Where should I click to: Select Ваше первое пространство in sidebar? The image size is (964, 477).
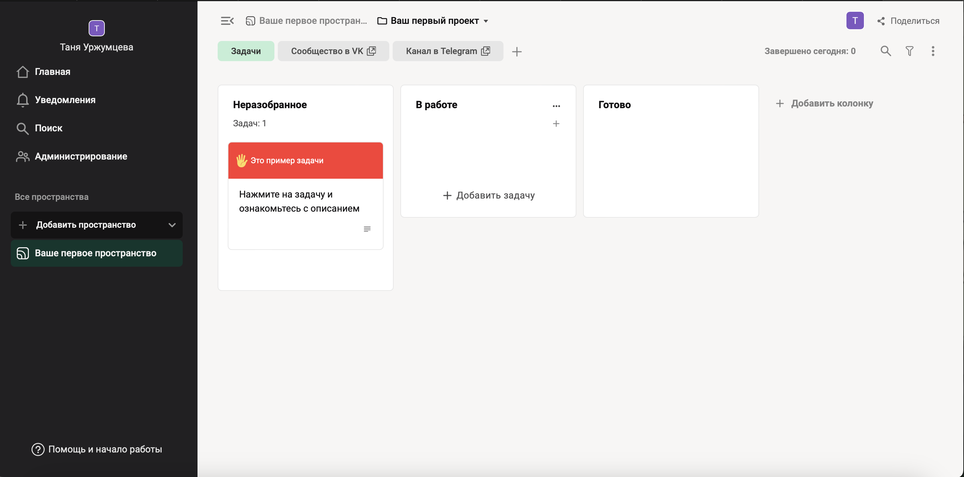pyautogui.click(x=96, y=253)
